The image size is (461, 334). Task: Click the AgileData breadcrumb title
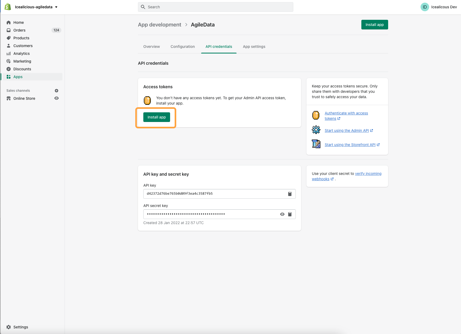point(203,25)
